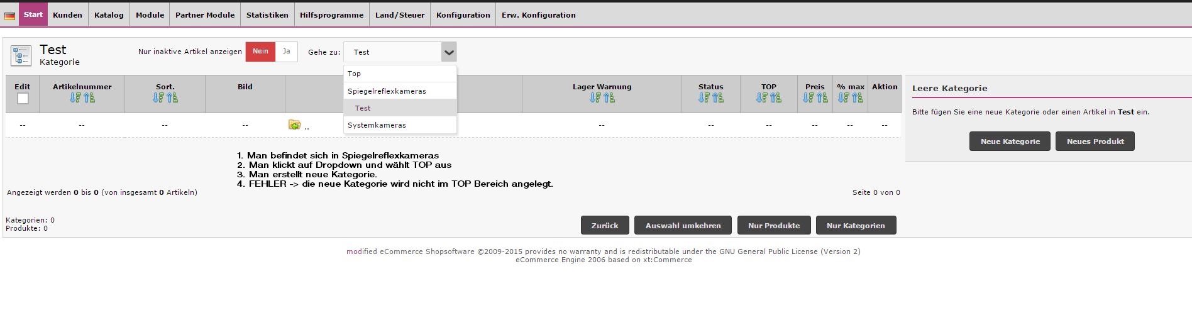Click the up-arrow sort icon under Preis
The width and height of the screenshot is (1192, 315).
[x=822, y=98]
